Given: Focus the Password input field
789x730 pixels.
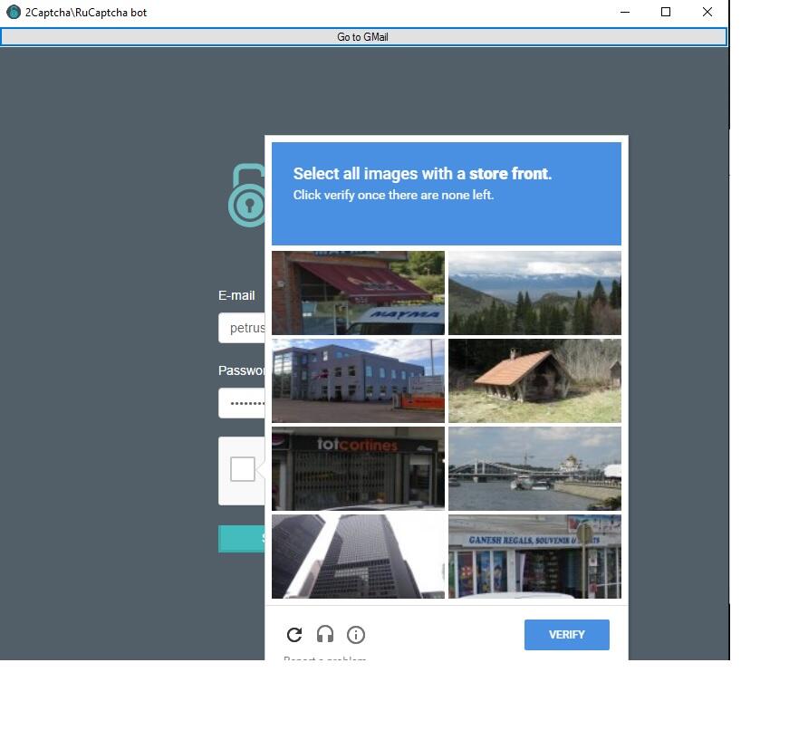Looking at the screenshot, I should tap(242, 403).
